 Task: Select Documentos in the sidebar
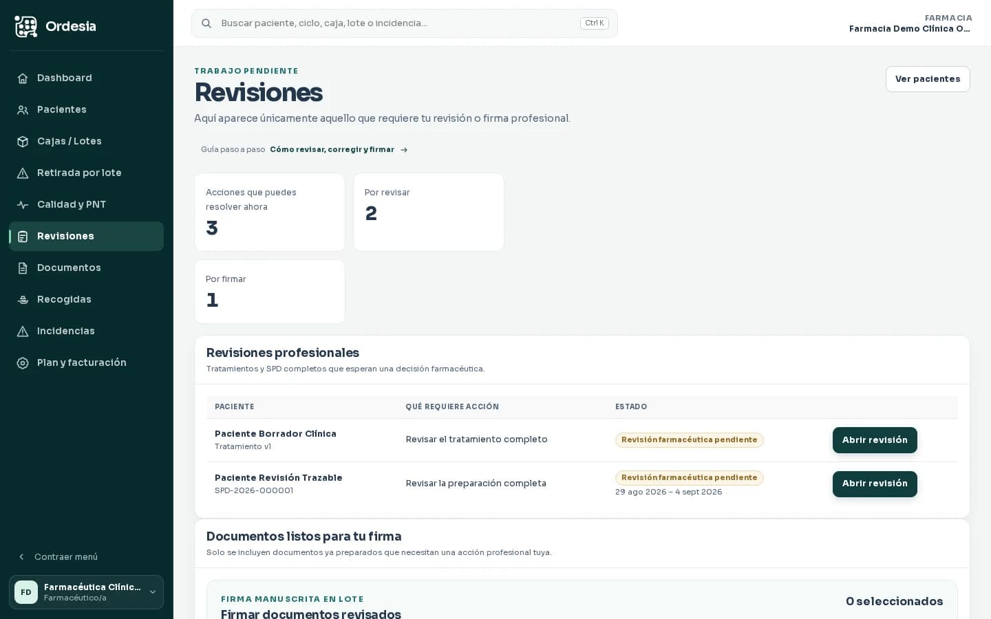87,268
